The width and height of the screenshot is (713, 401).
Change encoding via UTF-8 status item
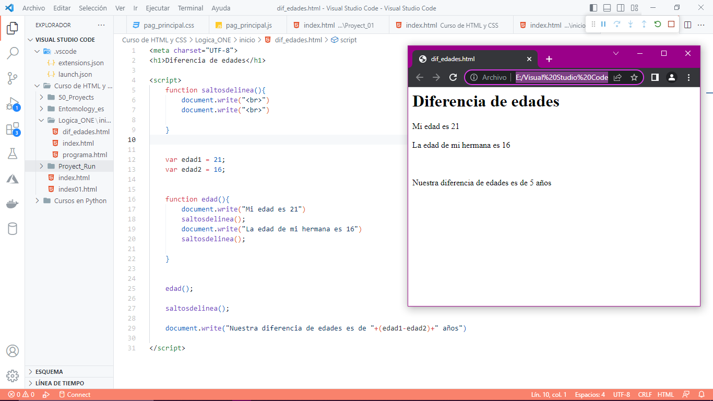click(x=621, y=395)
